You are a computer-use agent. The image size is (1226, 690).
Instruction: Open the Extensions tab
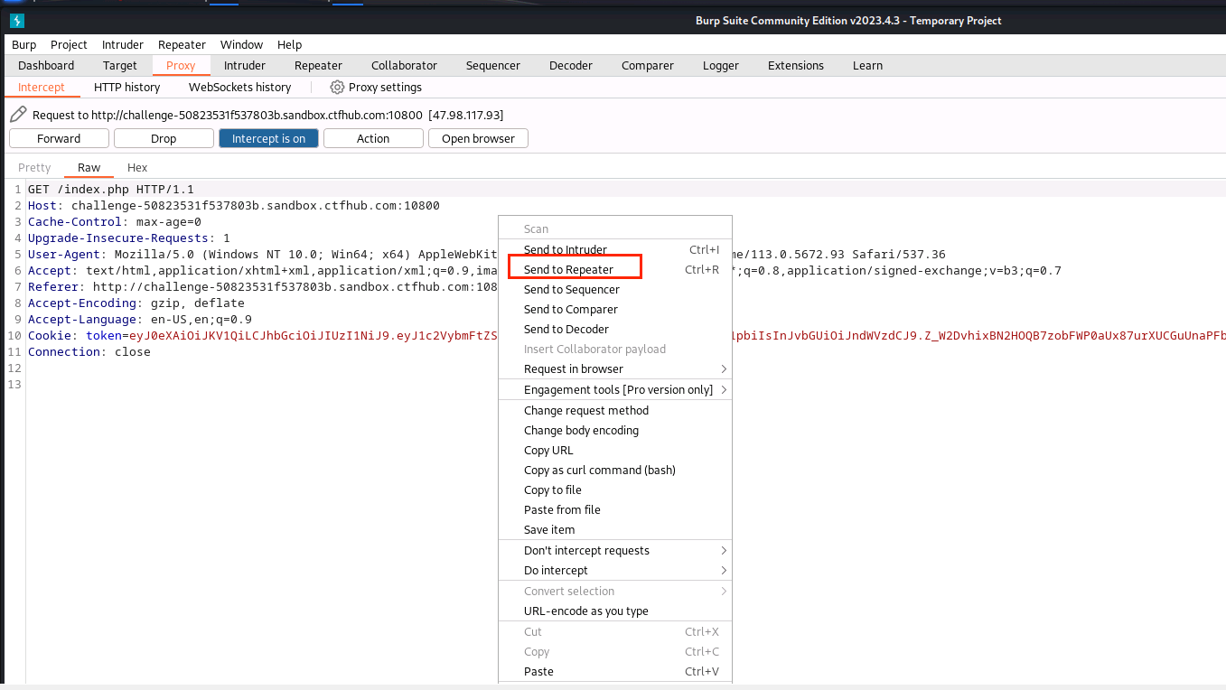tap(796, 65)
